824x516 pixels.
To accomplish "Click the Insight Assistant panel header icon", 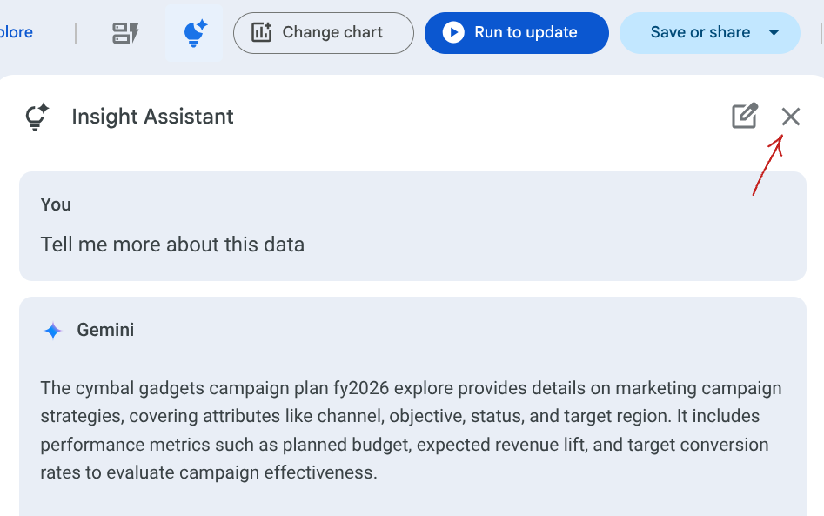I will click(x=37, y=117).
